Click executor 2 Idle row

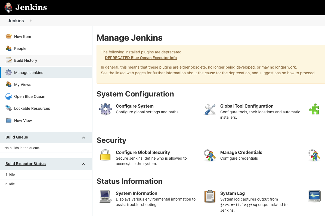pos(46,184)
